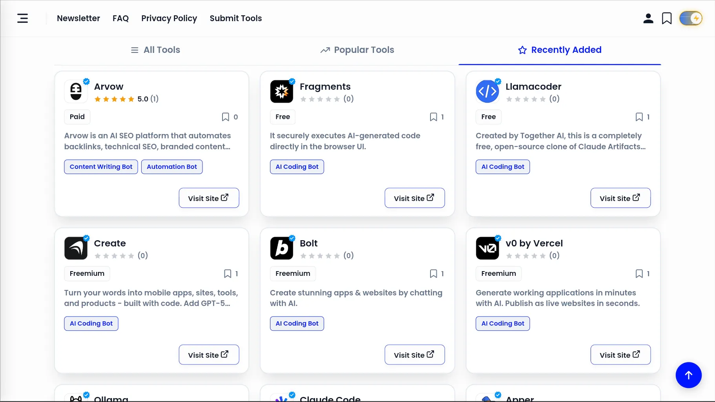Click the Llamacoder logo icon

(x=487, y=91)
